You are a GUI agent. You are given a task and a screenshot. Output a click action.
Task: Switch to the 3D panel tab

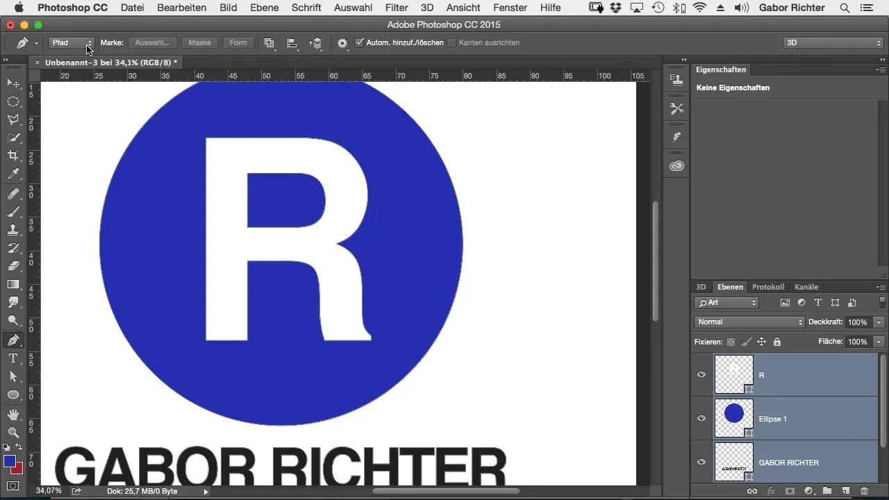point(701,287)
